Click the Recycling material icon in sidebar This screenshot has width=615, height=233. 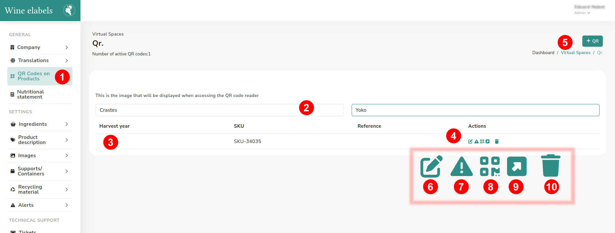coord(13,189)
